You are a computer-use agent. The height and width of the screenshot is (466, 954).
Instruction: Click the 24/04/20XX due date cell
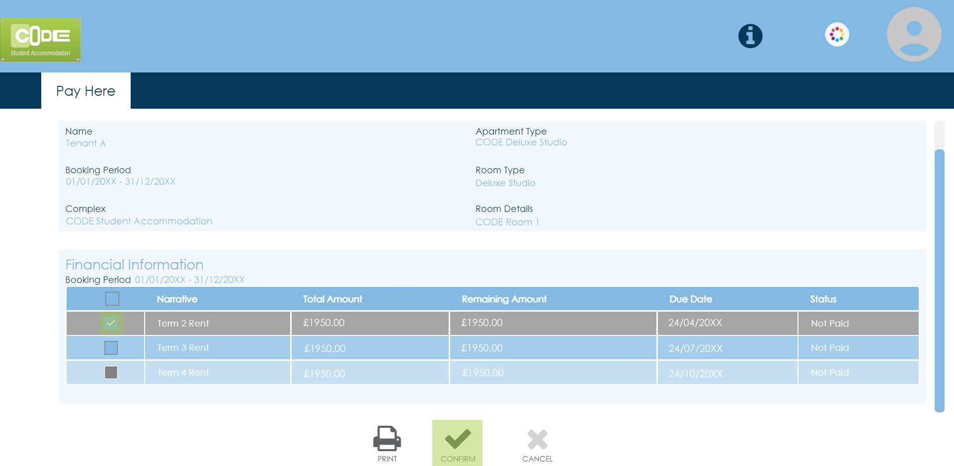click(727, 323)
